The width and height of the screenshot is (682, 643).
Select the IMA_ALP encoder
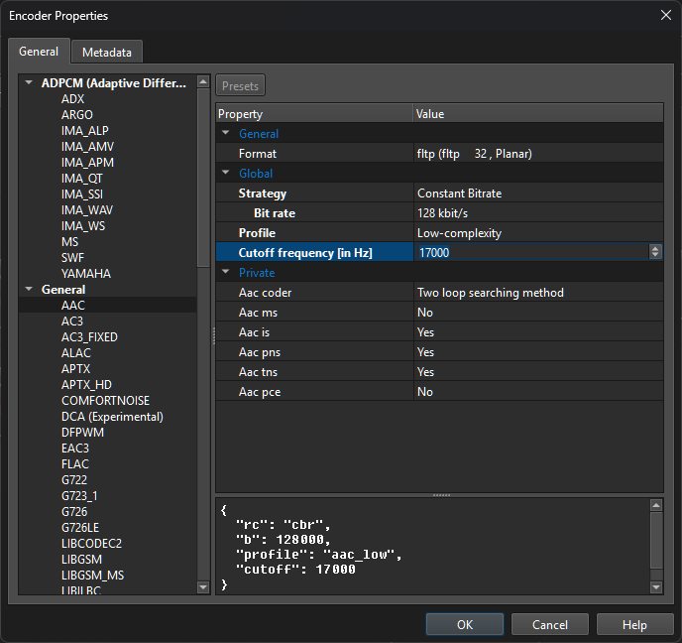tap(85, 131)
